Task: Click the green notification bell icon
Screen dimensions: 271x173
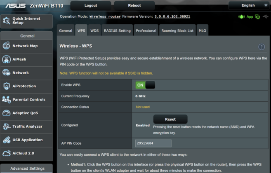Action: [x=241, y=17]
